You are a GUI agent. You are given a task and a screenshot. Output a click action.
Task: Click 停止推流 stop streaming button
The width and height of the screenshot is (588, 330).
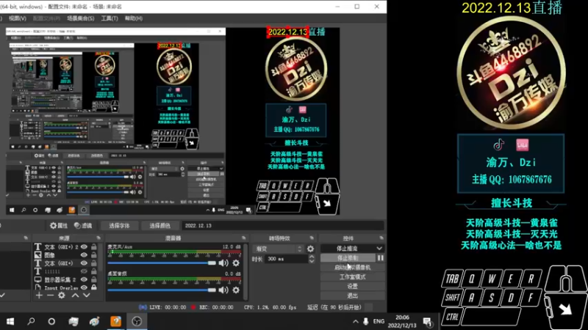348,249
